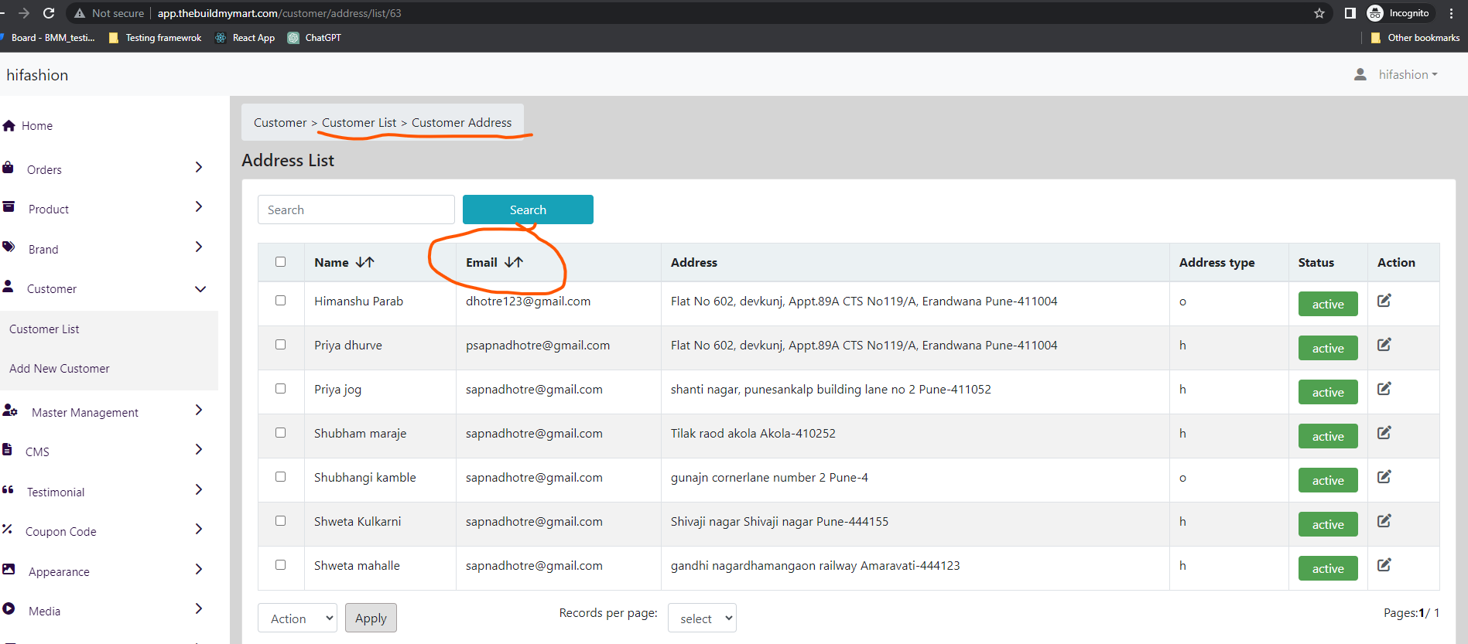Screen dimensions: 1468x644
Task: Click Customer List breadcrumb link
Action: pos(359,122)
